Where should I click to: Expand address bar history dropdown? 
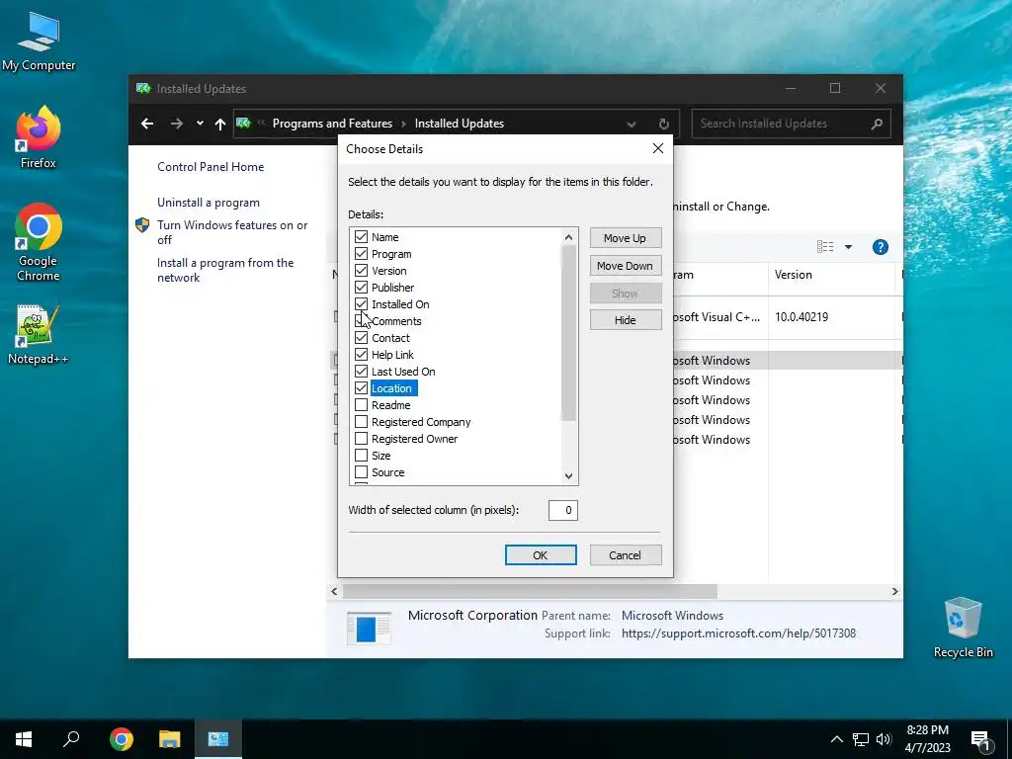632,124
